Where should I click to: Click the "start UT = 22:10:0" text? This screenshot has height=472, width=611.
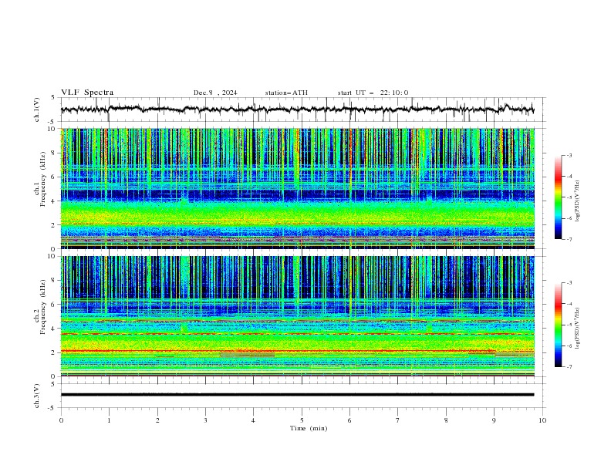[373, 93]
